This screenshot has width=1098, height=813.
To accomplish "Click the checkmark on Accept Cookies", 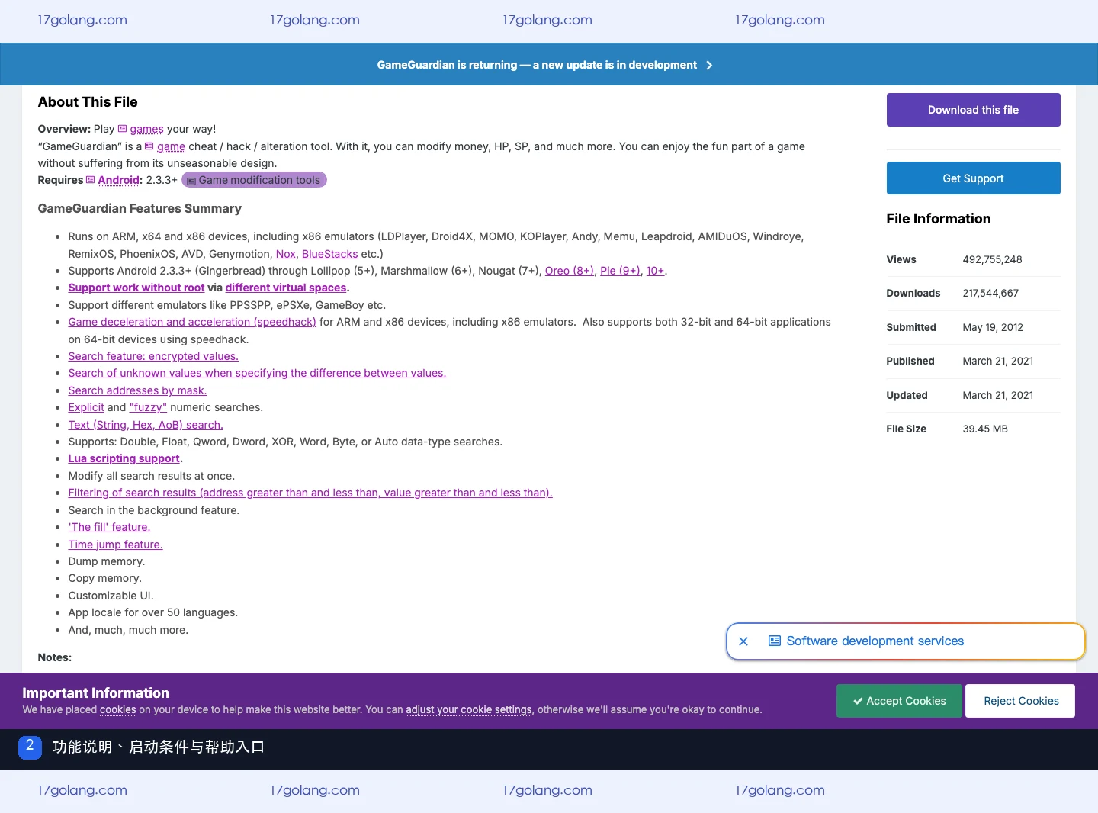I will [x=858, y=701].
